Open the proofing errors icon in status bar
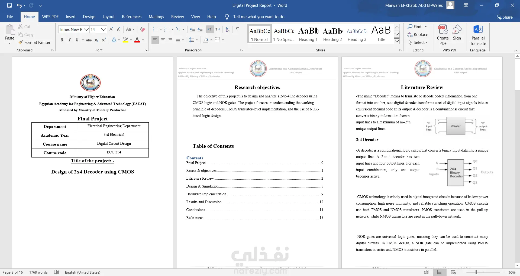The height and width of the screenshot is (276, 520). point(57,272)
